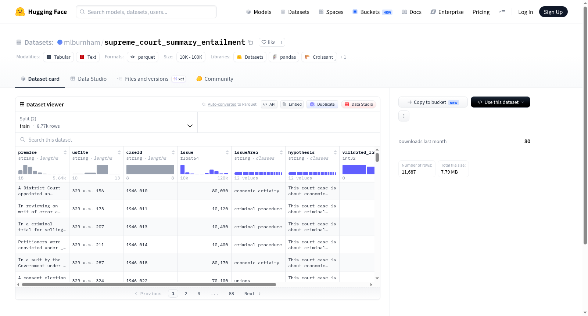Viewport: 588px width, 316px height.
Task: Click the horizontal table scrollbar
Action: click(149, 284)
